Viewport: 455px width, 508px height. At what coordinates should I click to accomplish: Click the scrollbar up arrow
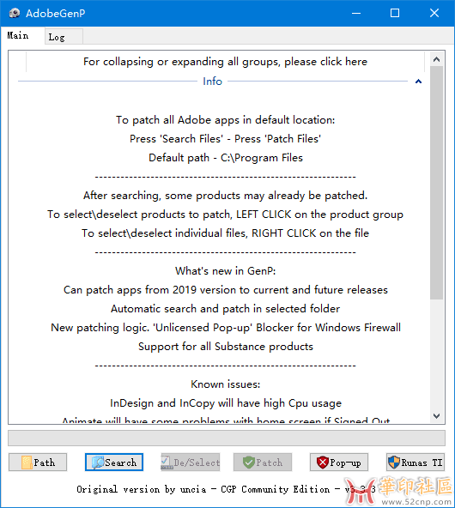tap(436, 59)
